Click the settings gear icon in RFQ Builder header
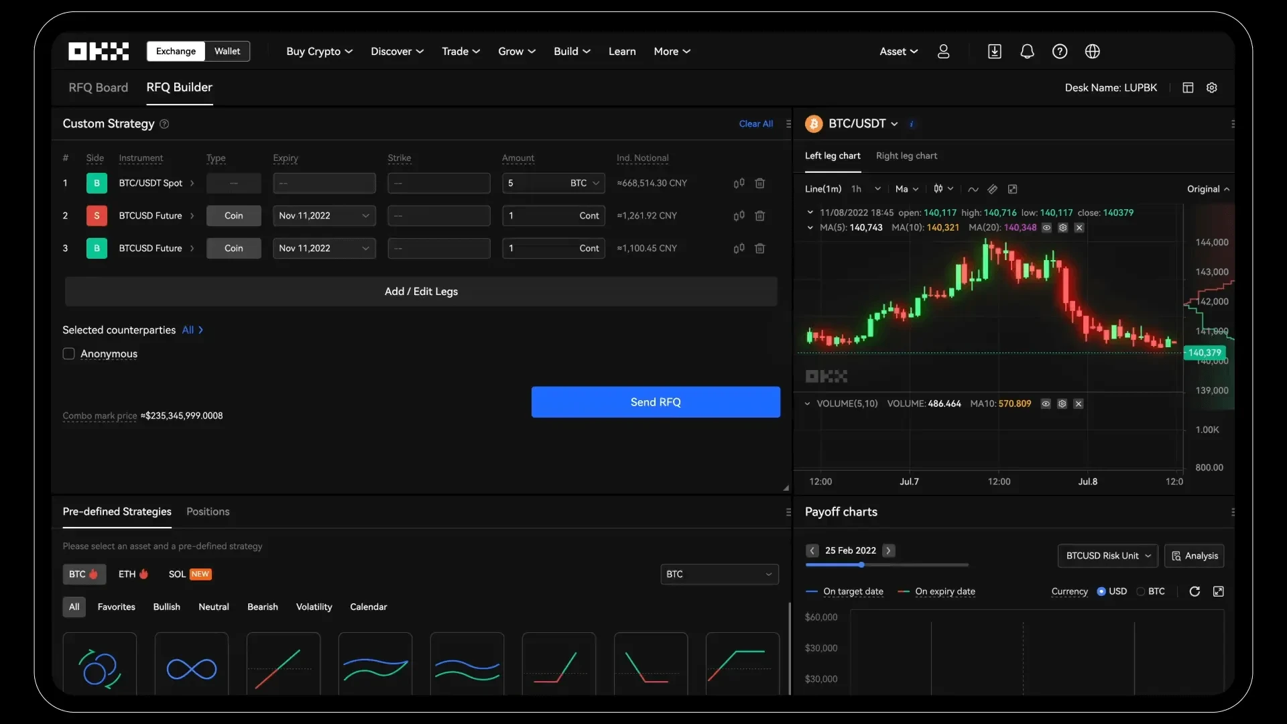Image resolution: width=1287 pixels, height=724 pixels. [x=1213, y=88]
